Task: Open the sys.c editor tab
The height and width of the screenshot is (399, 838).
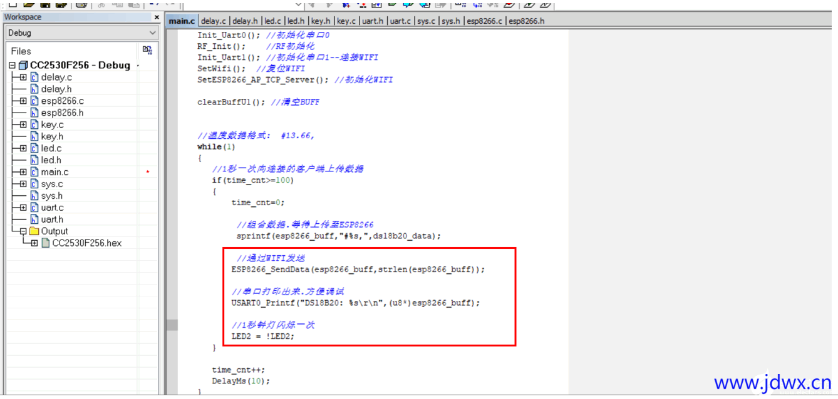Action: pyautogui.click(x=427, y=21)
